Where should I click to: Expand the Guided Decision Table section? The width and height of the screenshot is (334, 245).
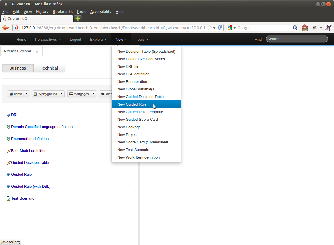(x=30, y=163)
